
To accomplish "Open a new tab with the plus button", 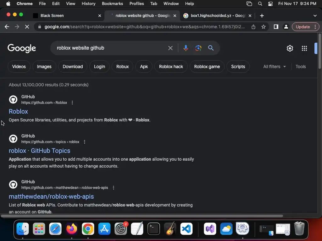I will click(262, 16).
